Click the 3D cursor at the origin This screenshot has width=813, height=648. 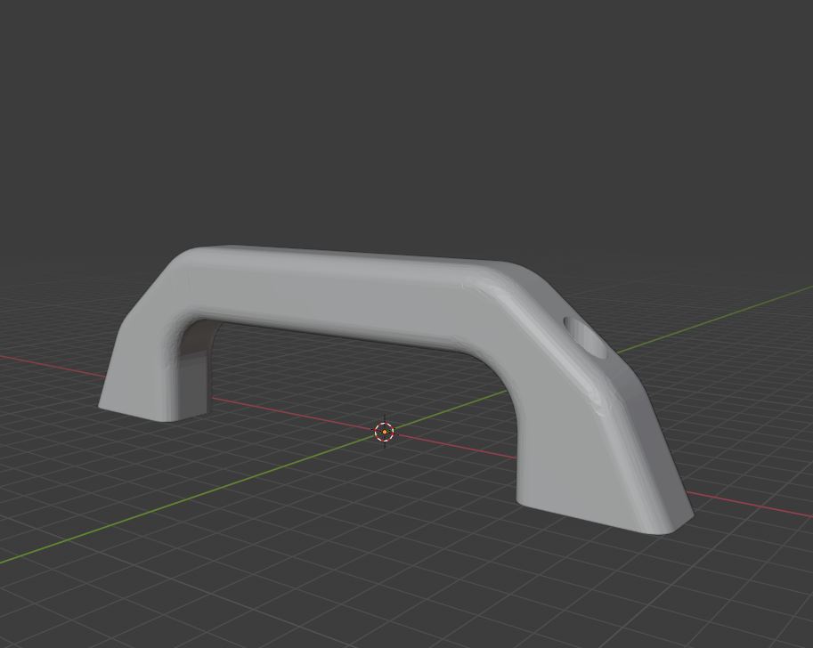point(384,432)
